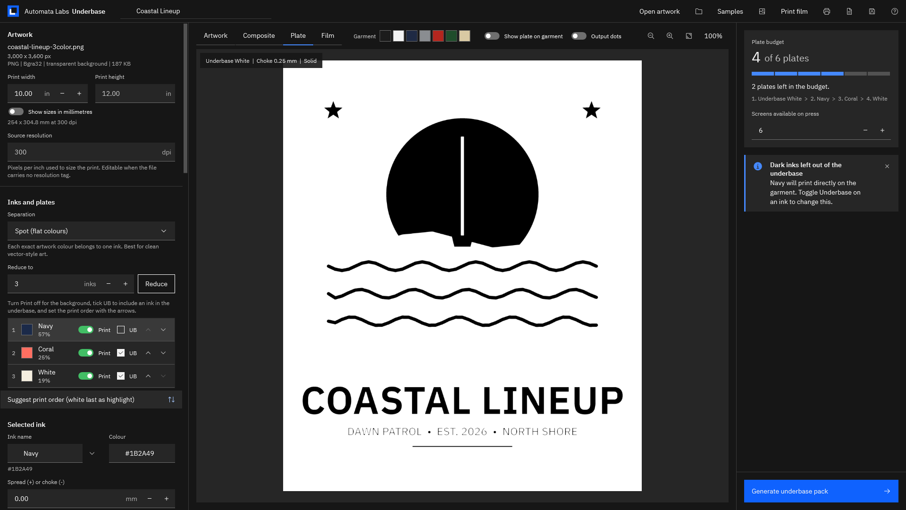Click Suggest print order button
Image resolution: width=906 pixels, height=510 pixels.
pos(91,399)
